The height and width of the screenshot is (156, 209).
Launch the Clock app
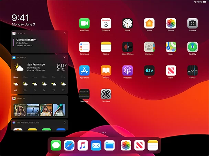point(128,23)
